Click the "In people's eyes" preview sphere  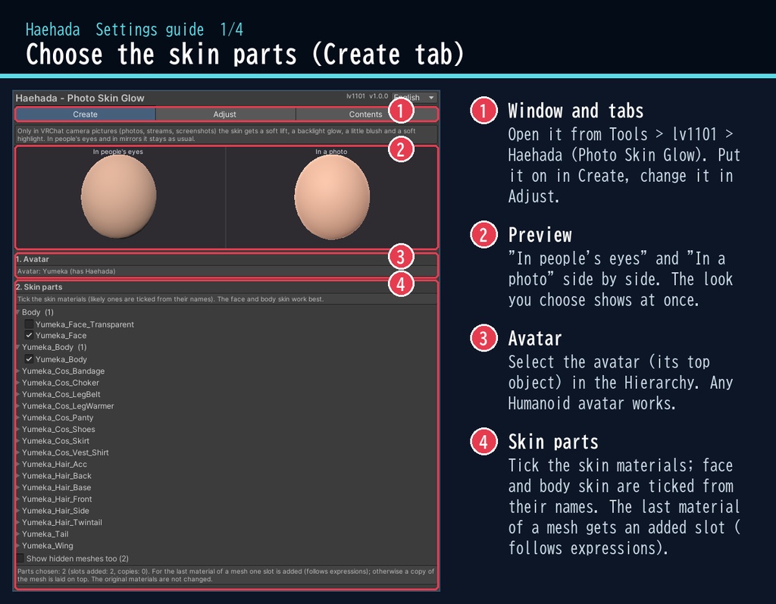119,196
